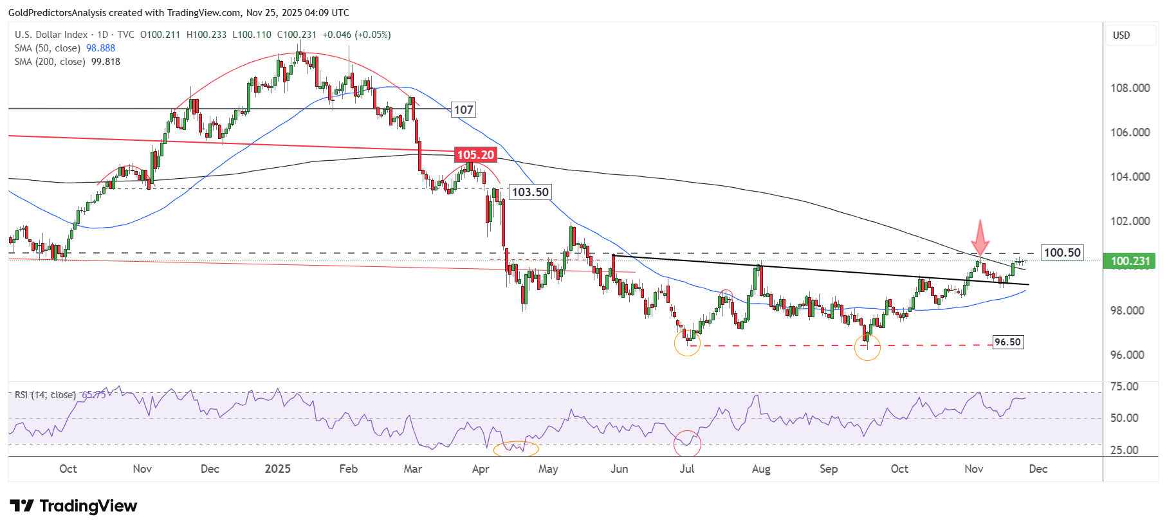Open the USD currency selector

click(x=1130, y=35)
